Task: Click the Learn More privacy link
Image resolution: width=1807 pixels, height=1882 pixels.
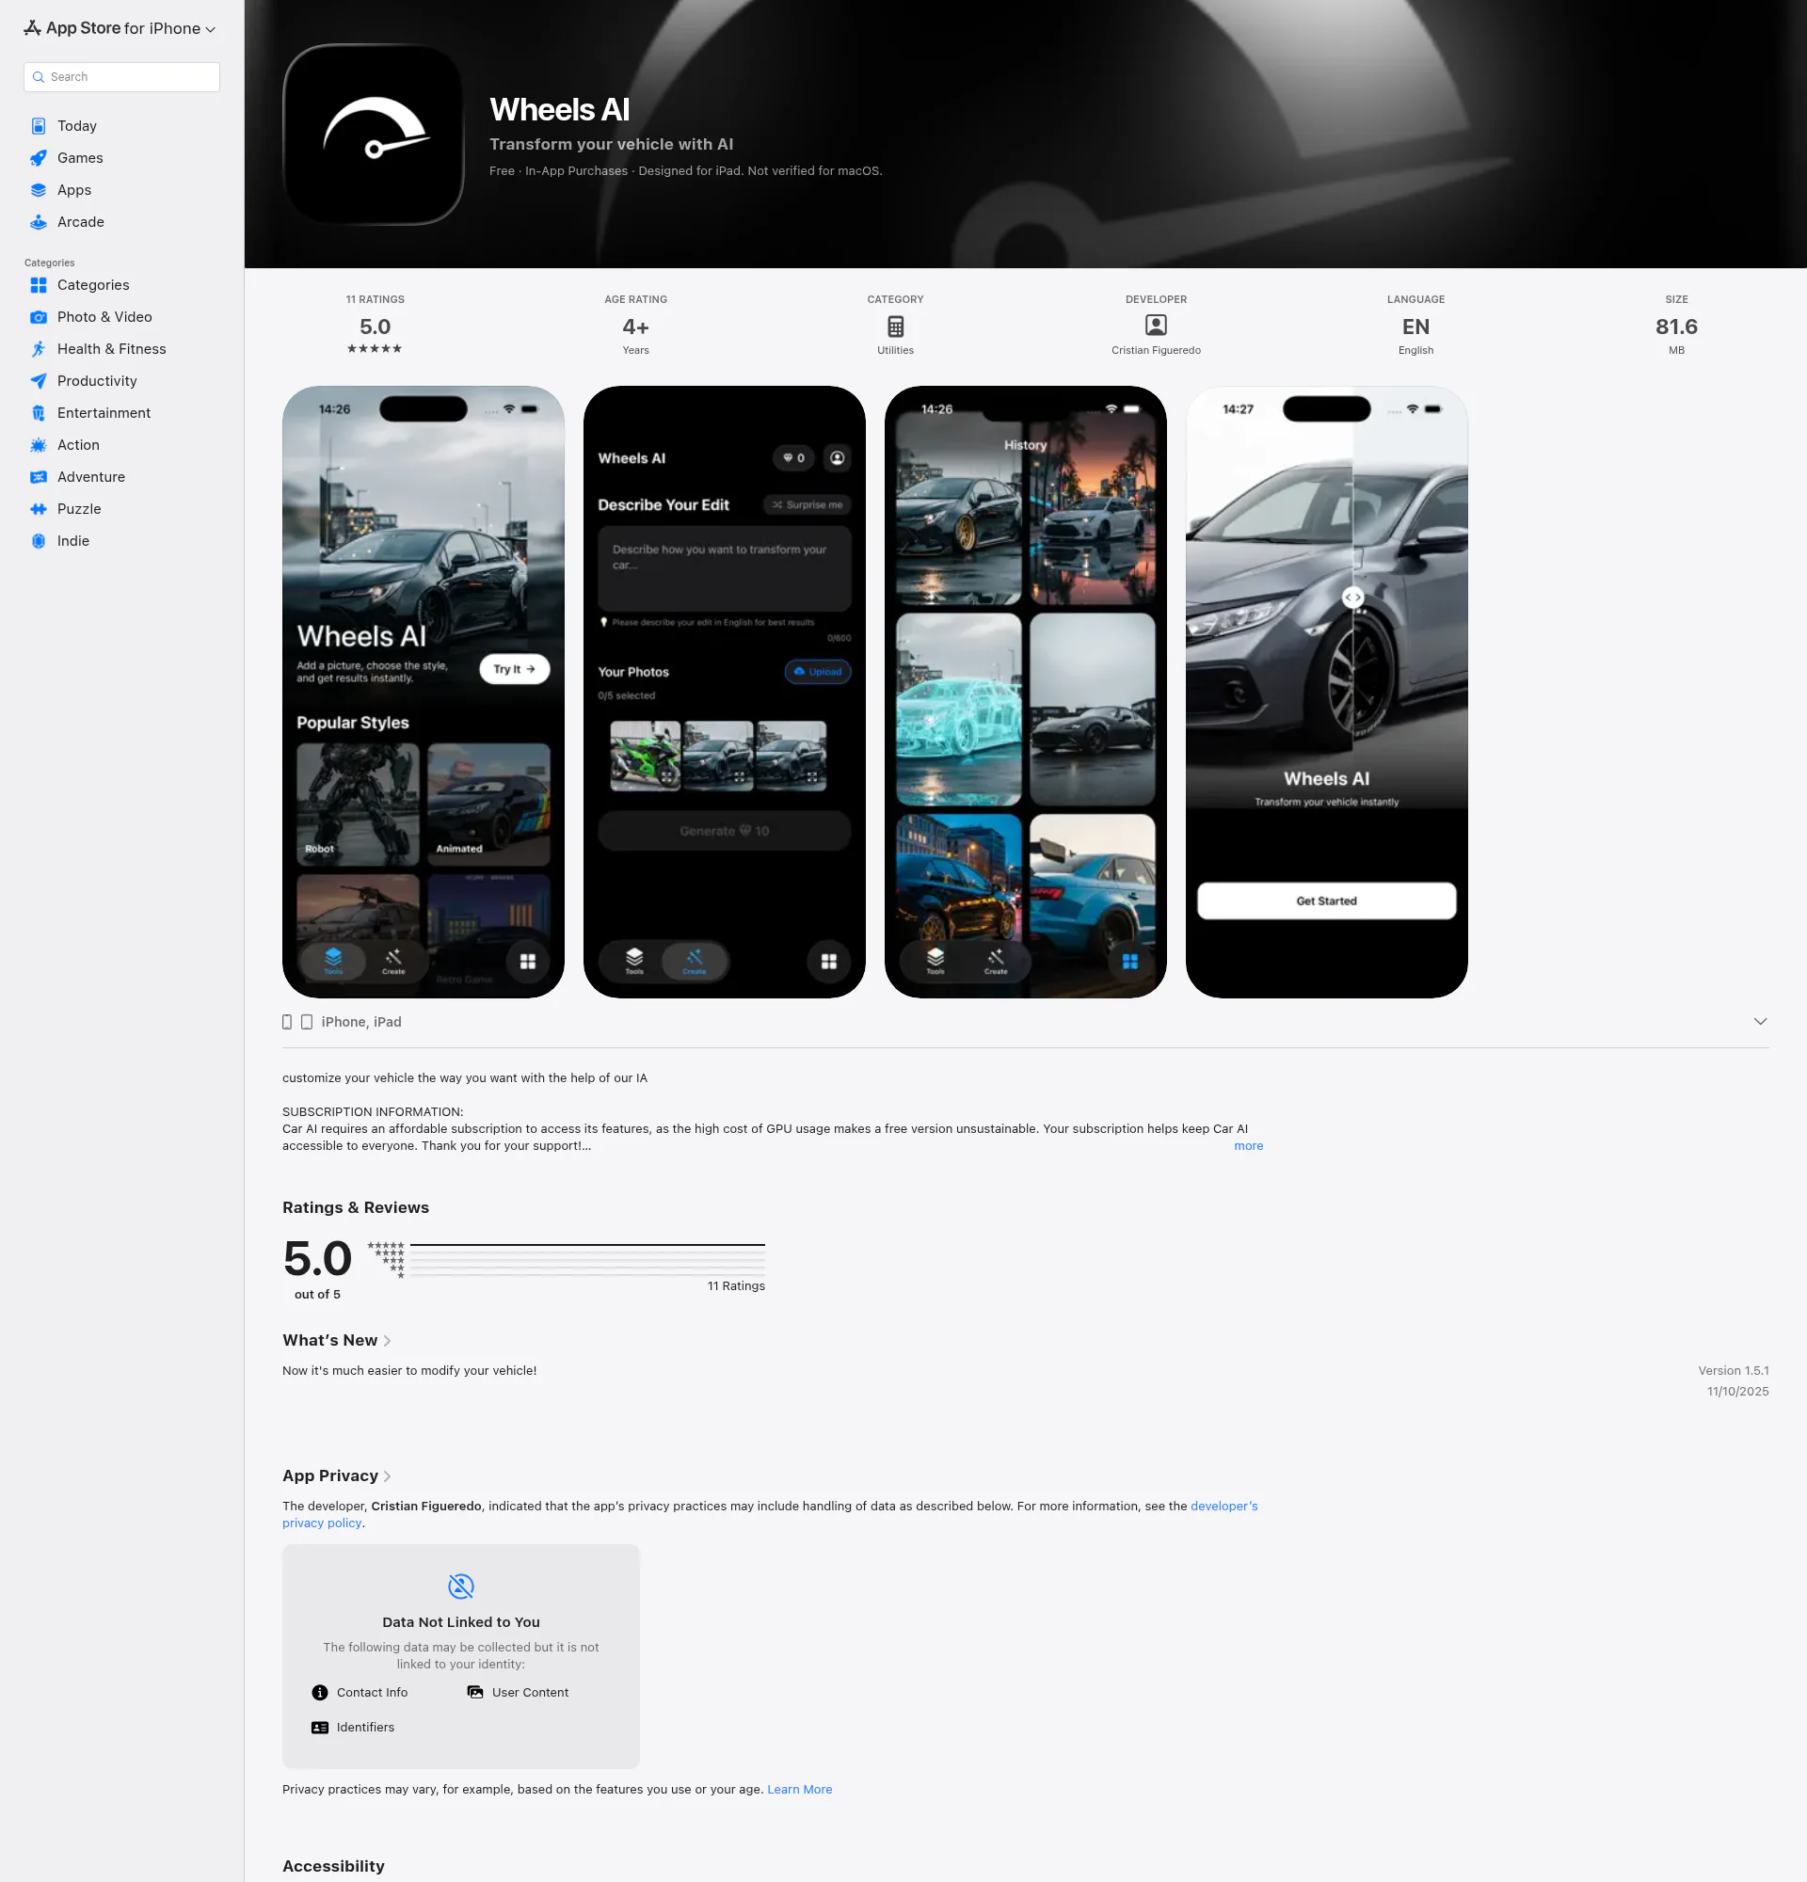Action: [800, 1789]
